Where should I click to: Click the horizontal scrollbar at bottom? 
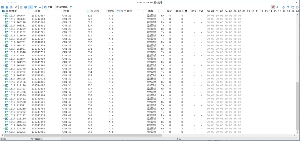(83, 135)
